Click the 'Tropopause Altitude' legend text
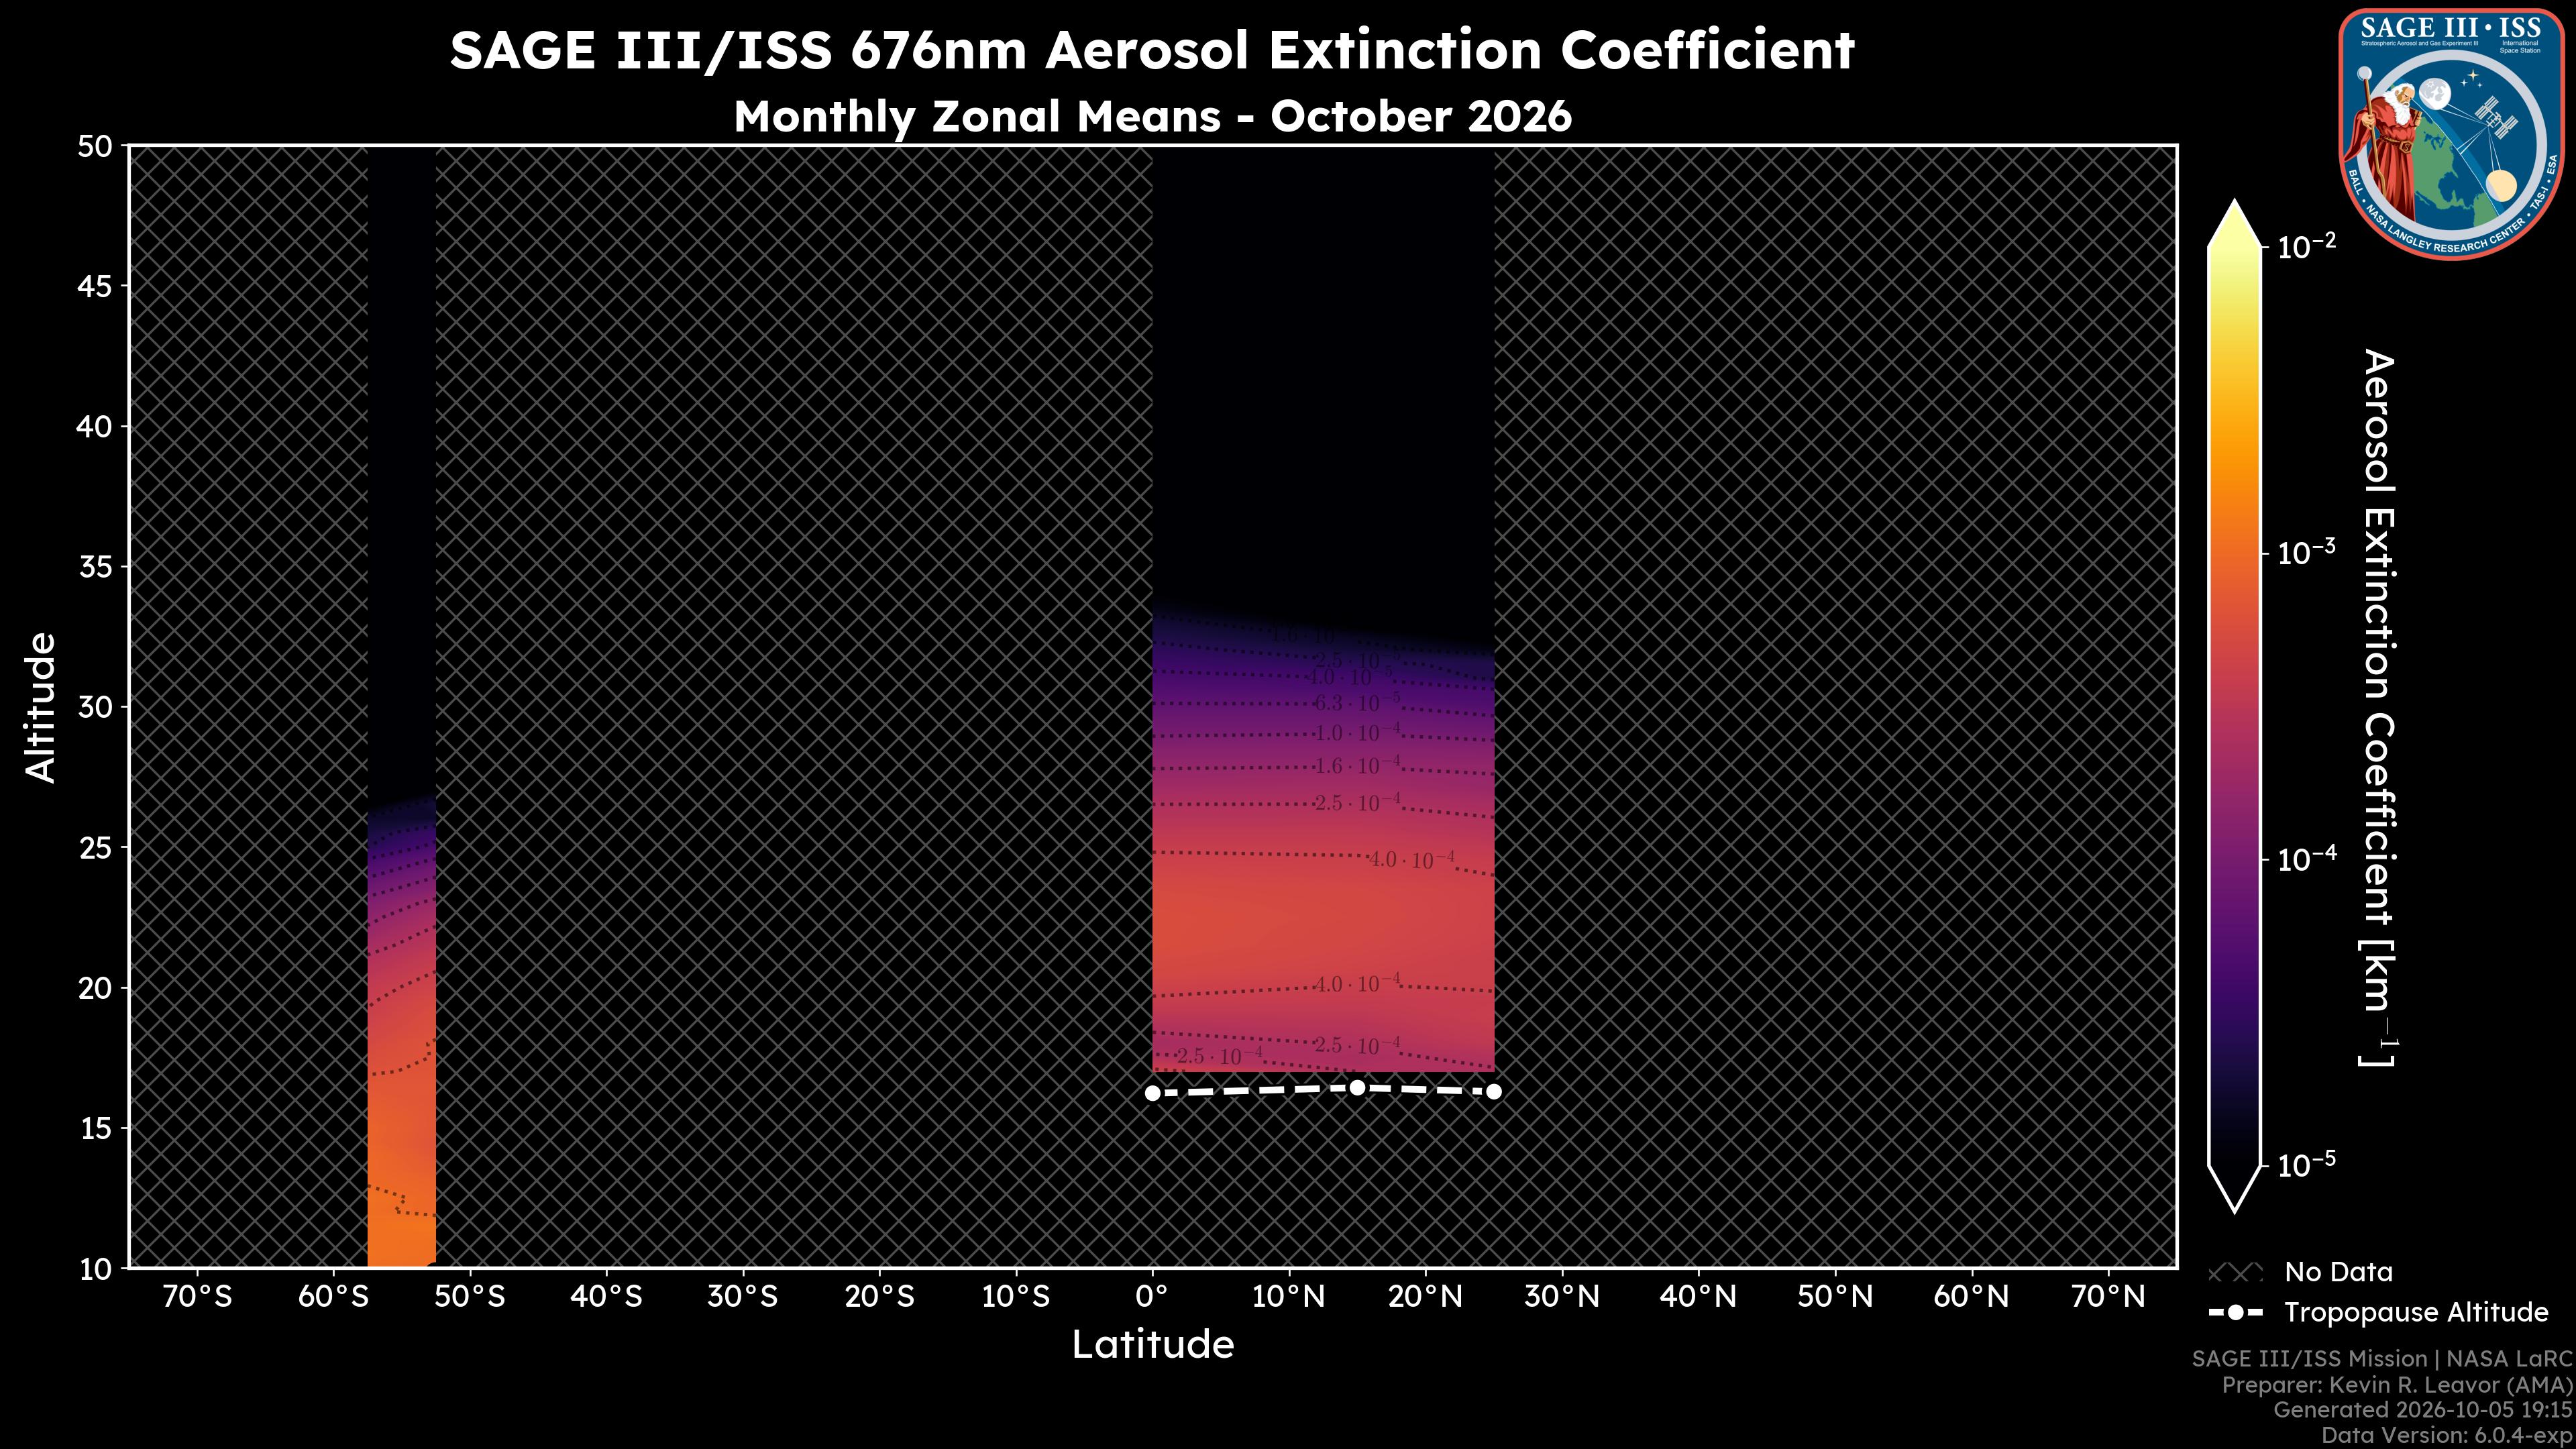The image size is (2576, 1449). 2416,1313
